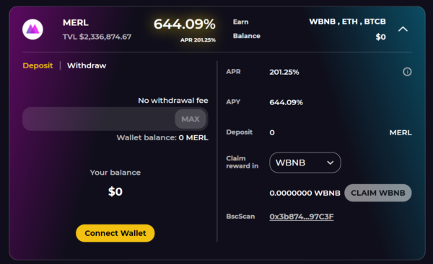Click the MERL pool title text
This screenshot has width=433, height=264.
pyautogui.click(x=75, y=22)
